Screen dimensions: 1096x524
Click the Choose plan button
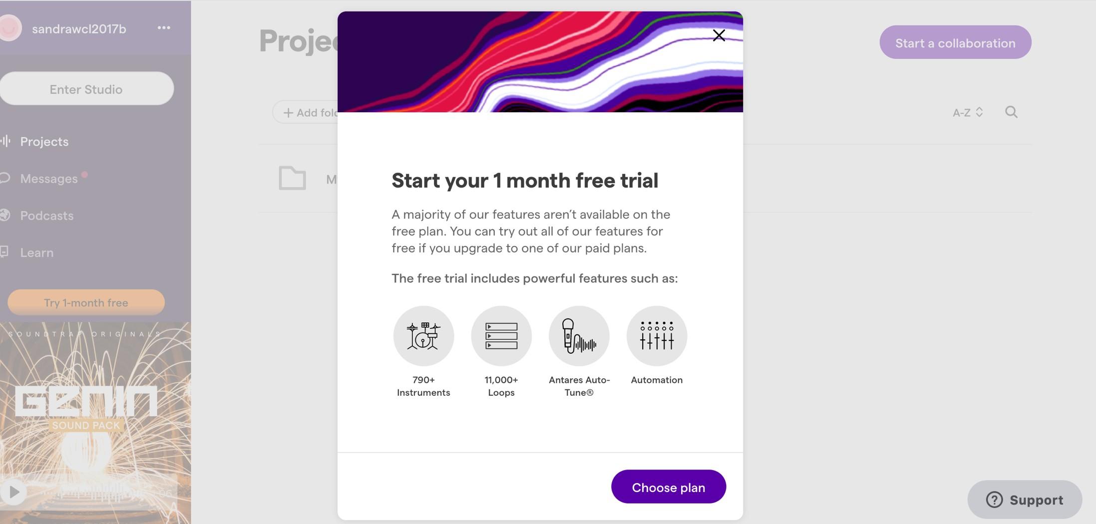[x=669, y=487]
